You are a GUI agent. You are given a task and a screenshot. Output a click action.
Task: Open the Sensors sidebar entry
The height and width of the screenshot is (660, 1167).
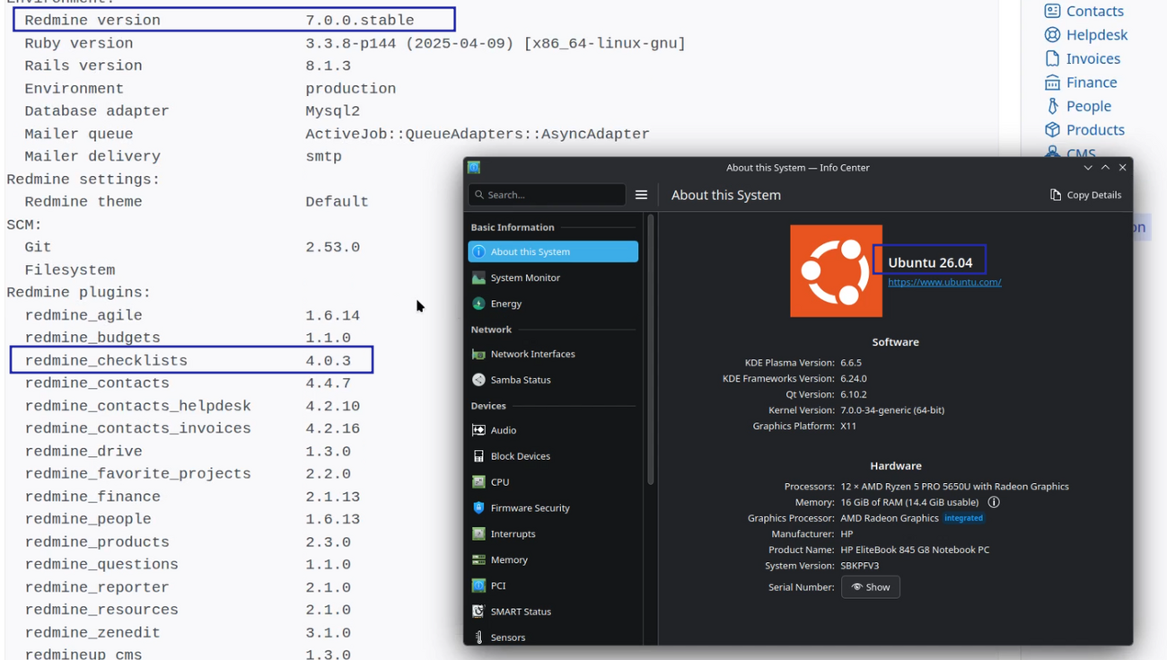[553, 637]
